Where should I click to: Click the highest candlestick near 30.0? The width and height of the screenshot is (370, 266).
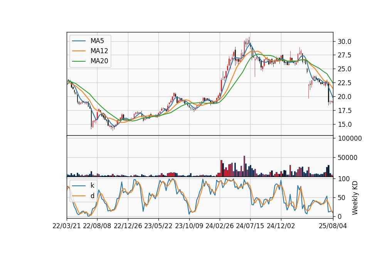[x=249, y=40]
